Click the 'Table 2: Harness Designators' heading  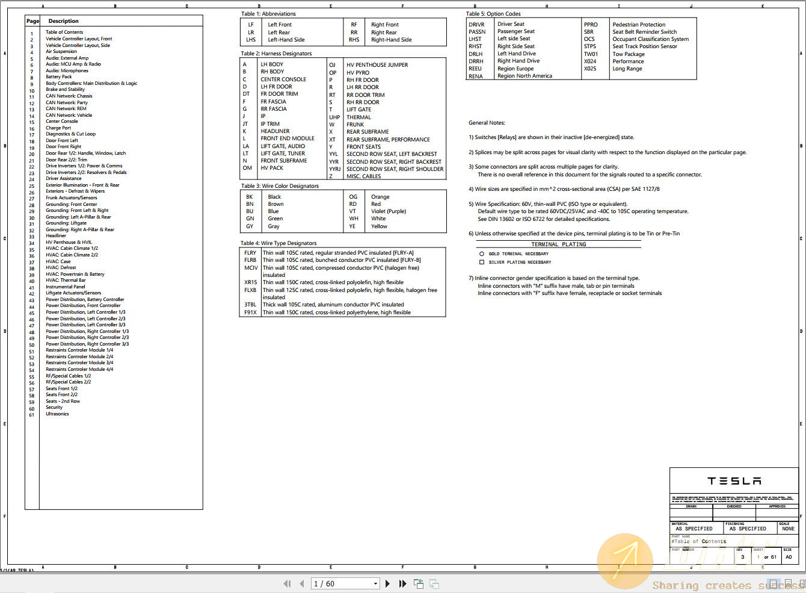tap(277, 54)
